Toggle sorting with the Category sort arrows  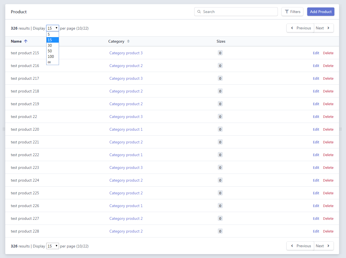click(x=128, y=41)
